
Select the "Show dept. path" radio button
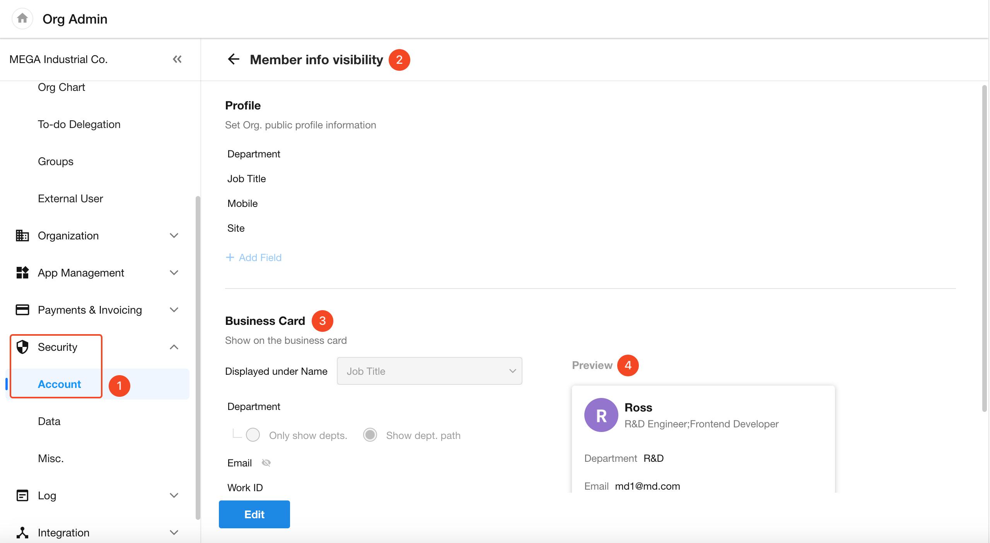pos(370,435)
